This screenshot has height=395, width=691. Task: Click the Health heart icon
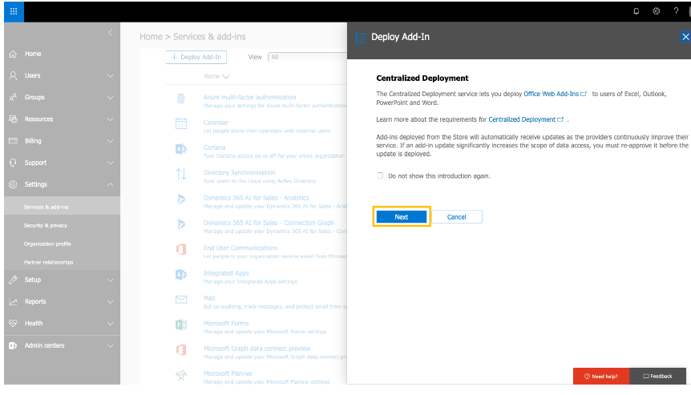(x=13, y=323)
